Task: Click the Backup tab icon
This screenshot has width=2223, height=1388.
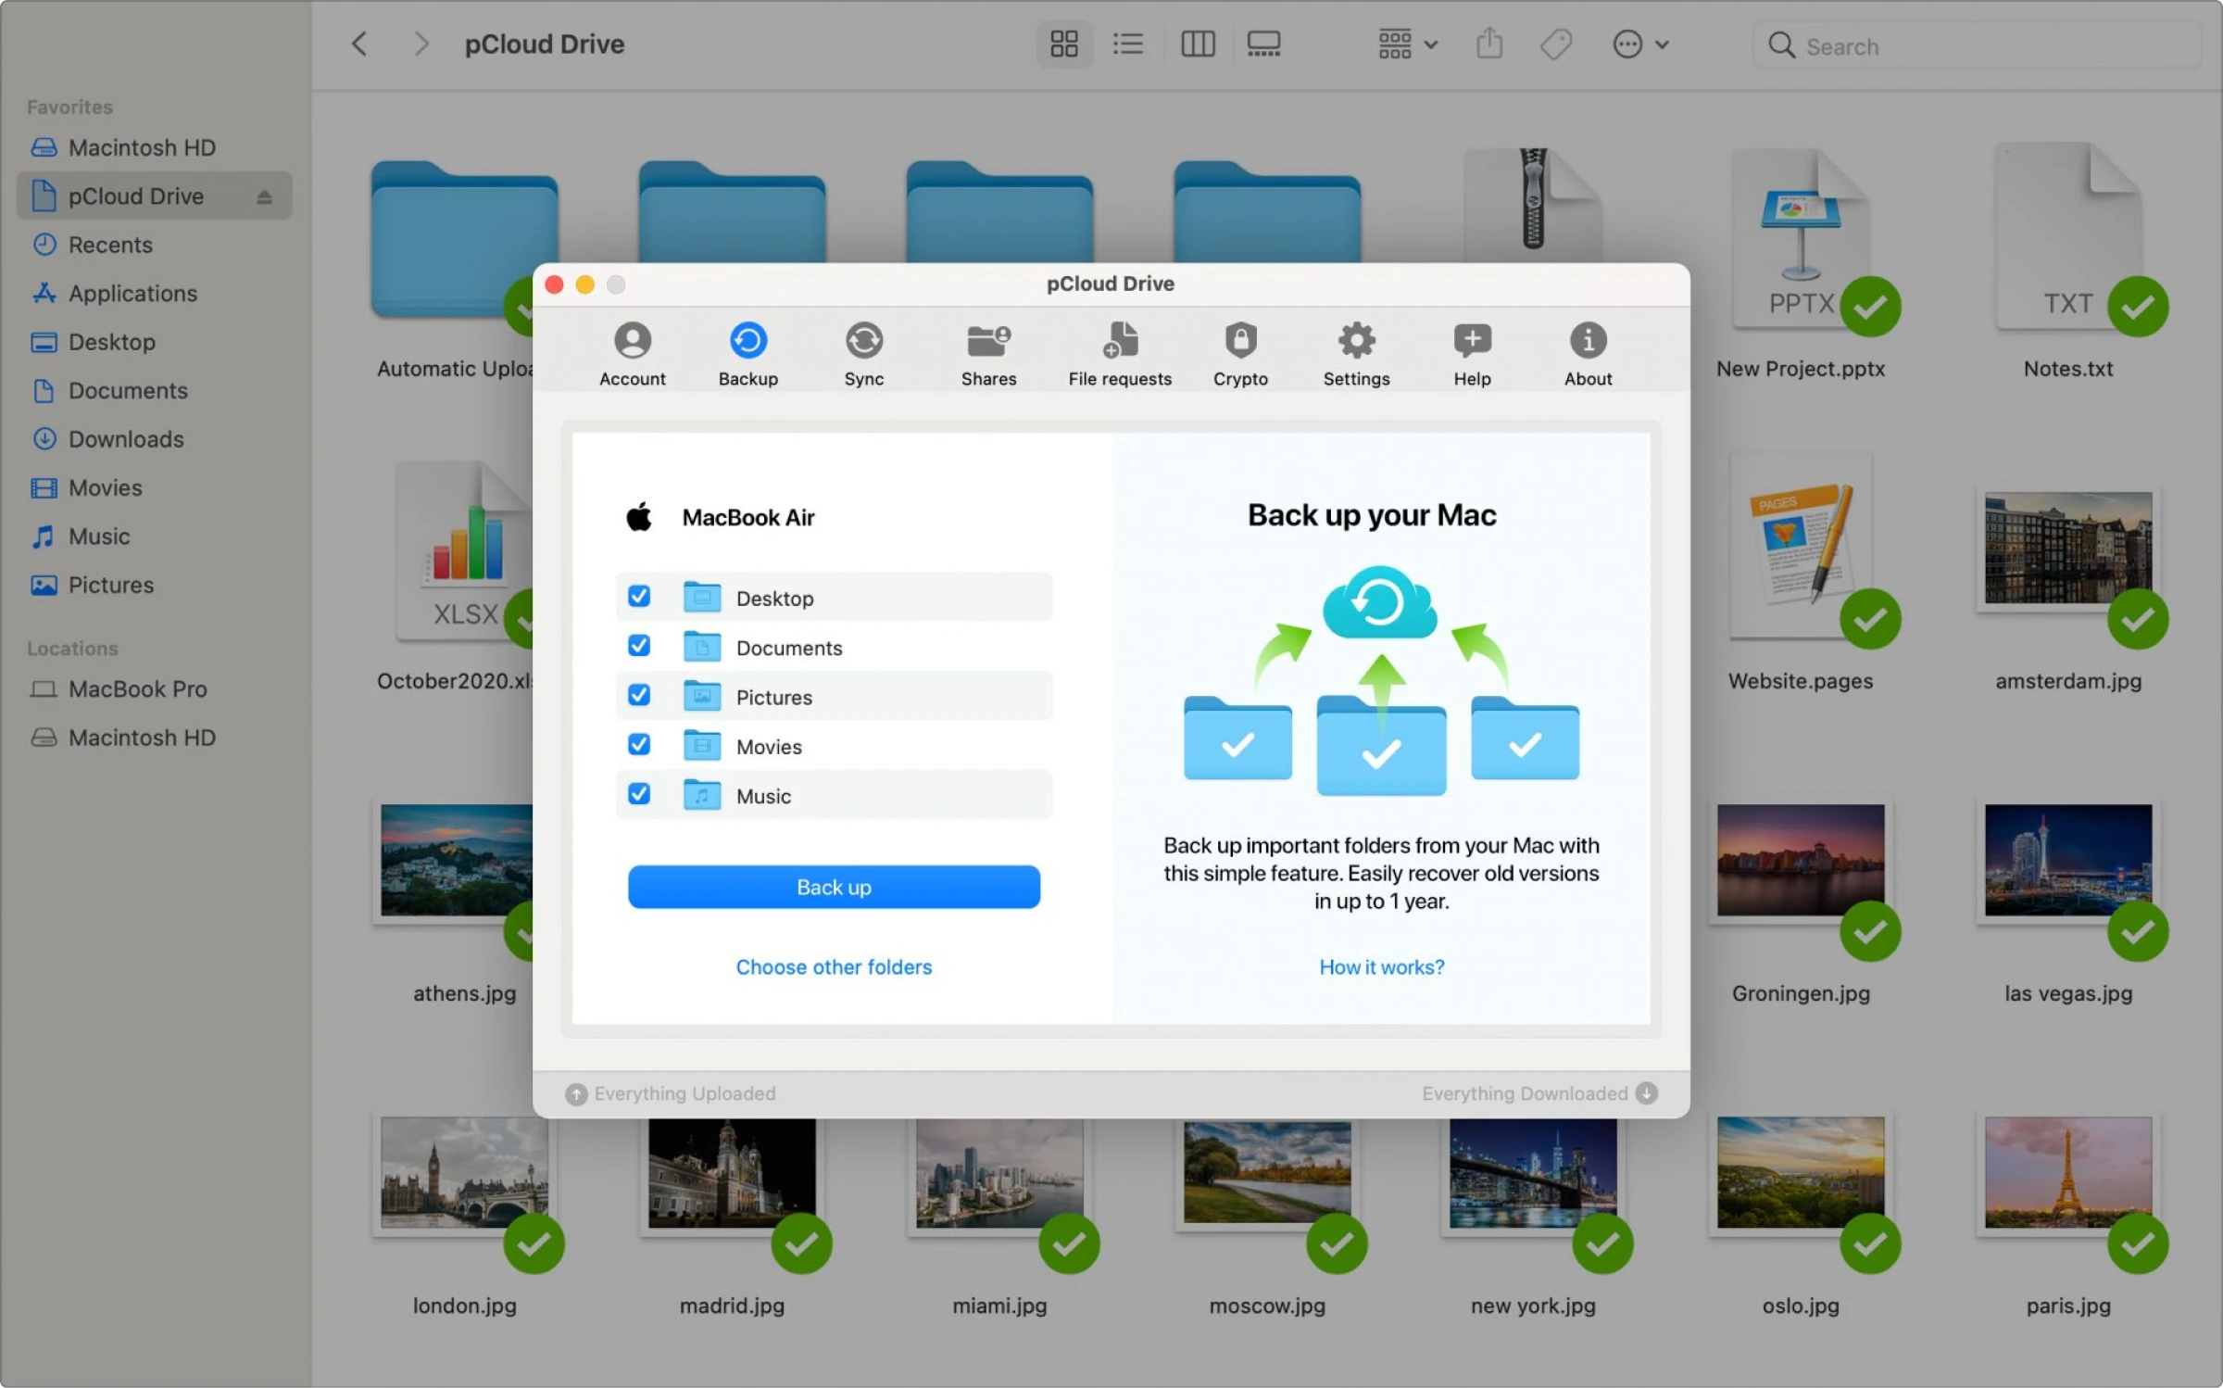Action: [747, 339]
